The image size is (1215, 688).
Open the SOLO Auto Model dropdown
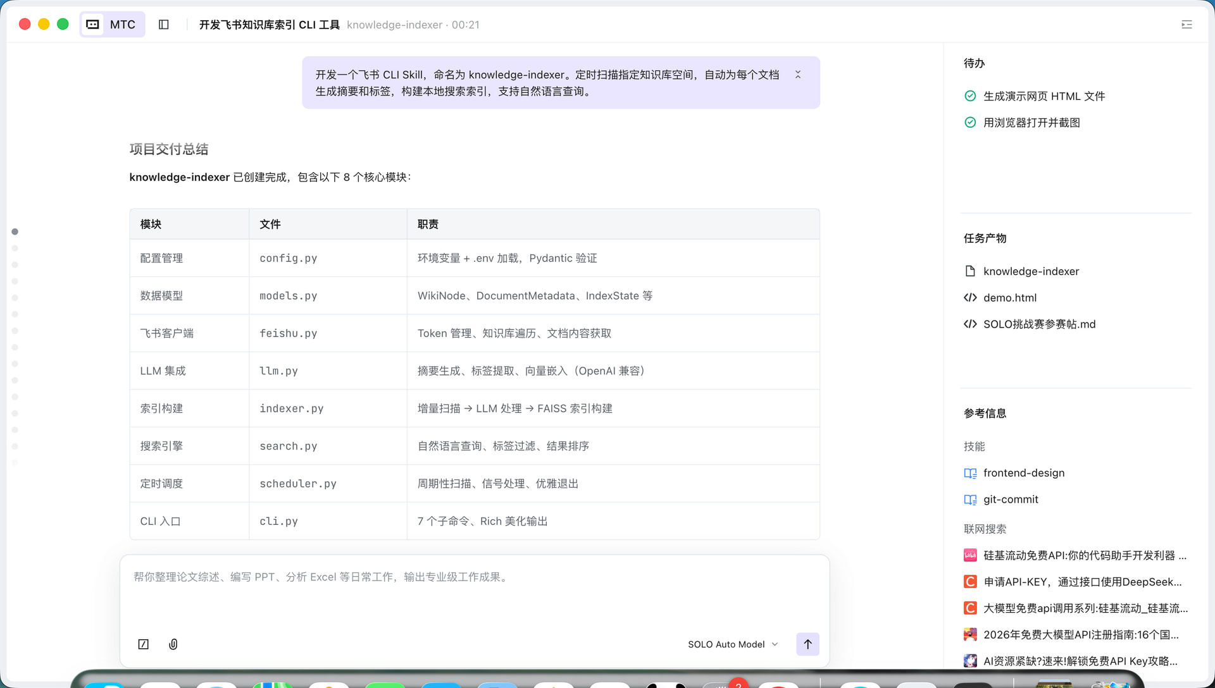733,644
